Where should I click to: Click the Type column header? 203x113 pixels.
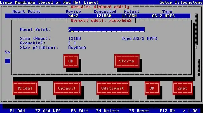tap(167, 11)
